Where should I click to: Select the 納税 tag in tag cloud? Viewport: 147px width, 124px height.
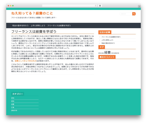[x=103, y=53]
